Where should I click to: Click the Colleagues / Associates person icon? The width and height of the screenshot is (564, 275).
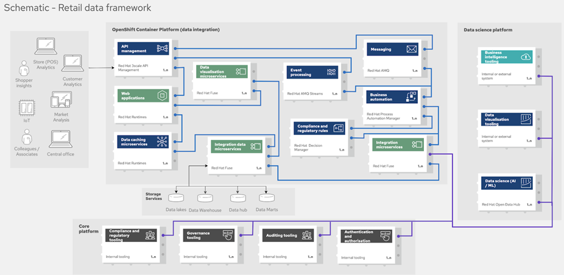click(26, 137)
